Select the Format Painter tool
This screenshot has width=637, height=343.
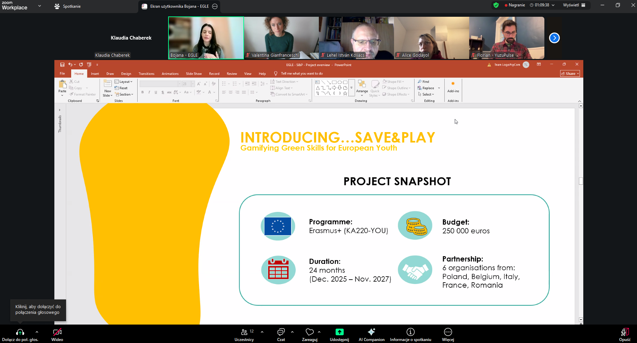(83, 94)
